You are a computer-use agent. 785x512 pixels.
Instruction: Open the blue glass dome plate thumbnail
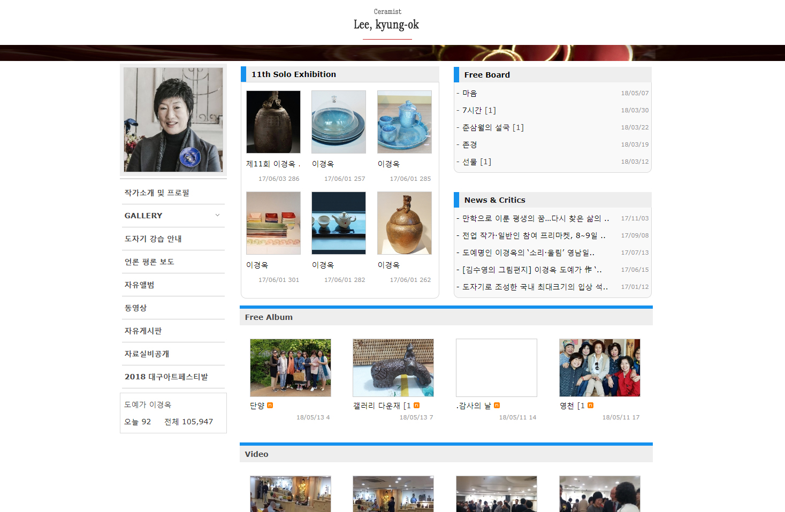pyautogui.click(x=339, y=122)
